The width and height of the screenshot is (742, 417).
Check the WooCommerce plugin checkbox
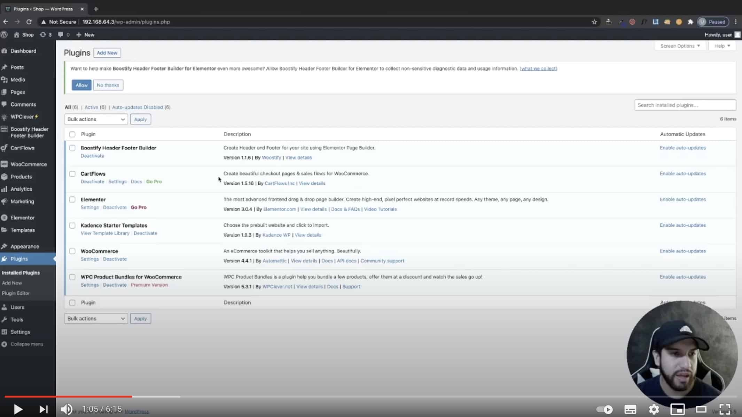pyautogui.click(x=72, y=251)
